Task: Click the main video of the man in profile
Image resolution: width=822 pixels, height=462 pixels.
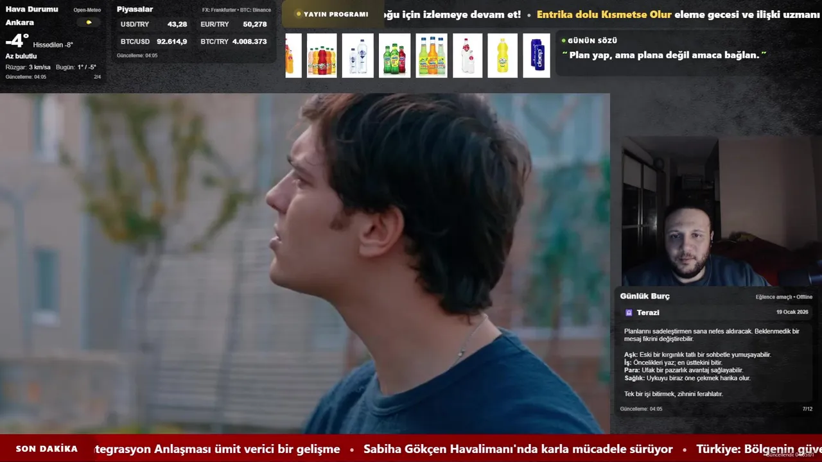Action: [304, 264]
